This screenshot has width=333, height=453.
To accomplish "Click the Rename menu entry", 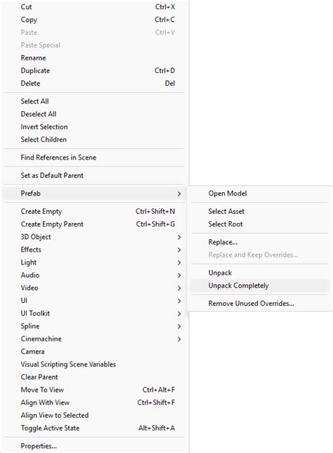I will coord(94,58).
